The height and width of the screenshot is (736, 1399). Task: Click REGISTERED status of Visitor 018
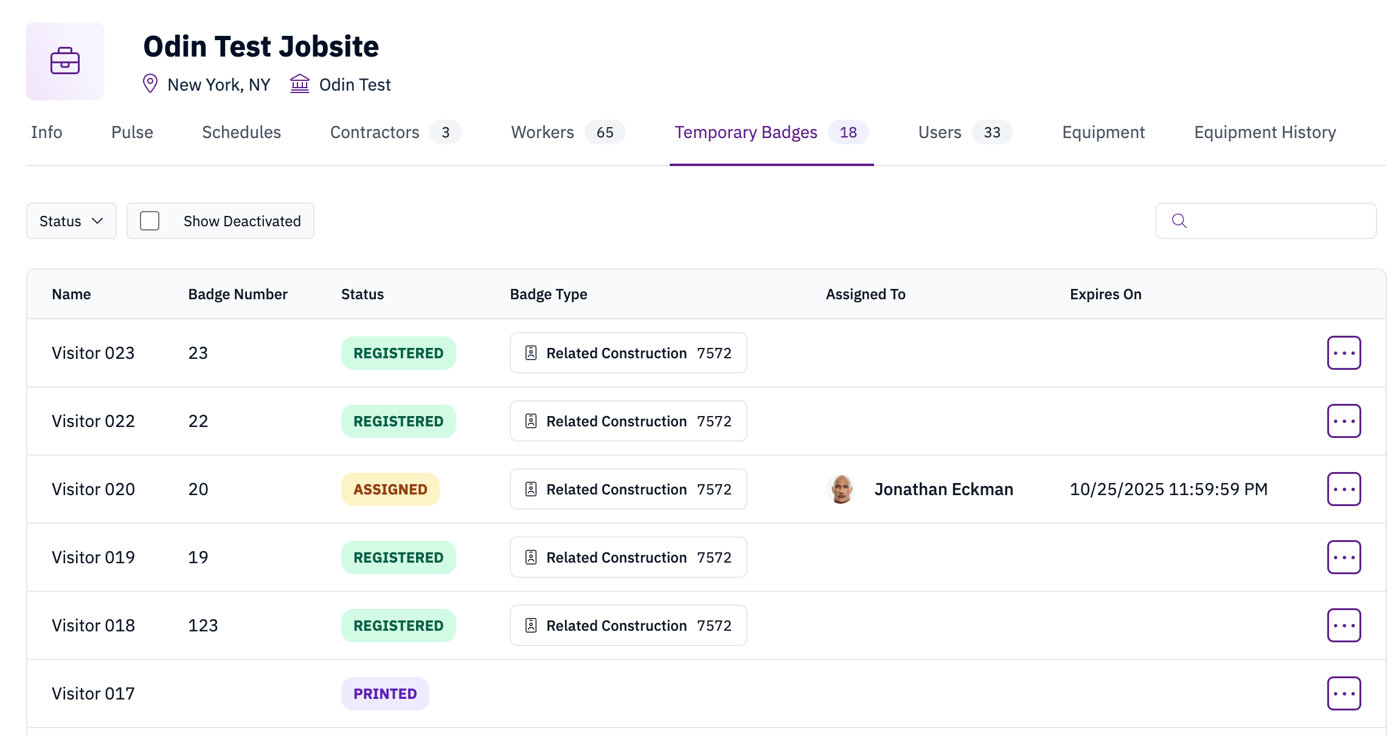click(x=398, y=625)
